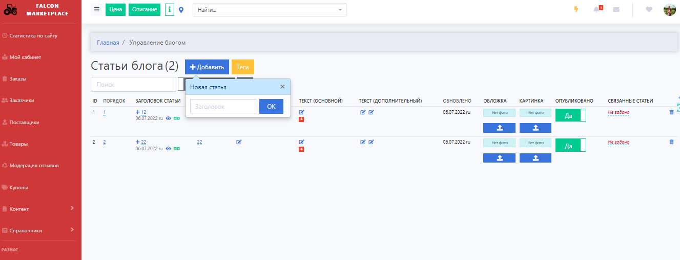
Task: Open the Найти search dropdown
Action: click(x=269, y=10)
